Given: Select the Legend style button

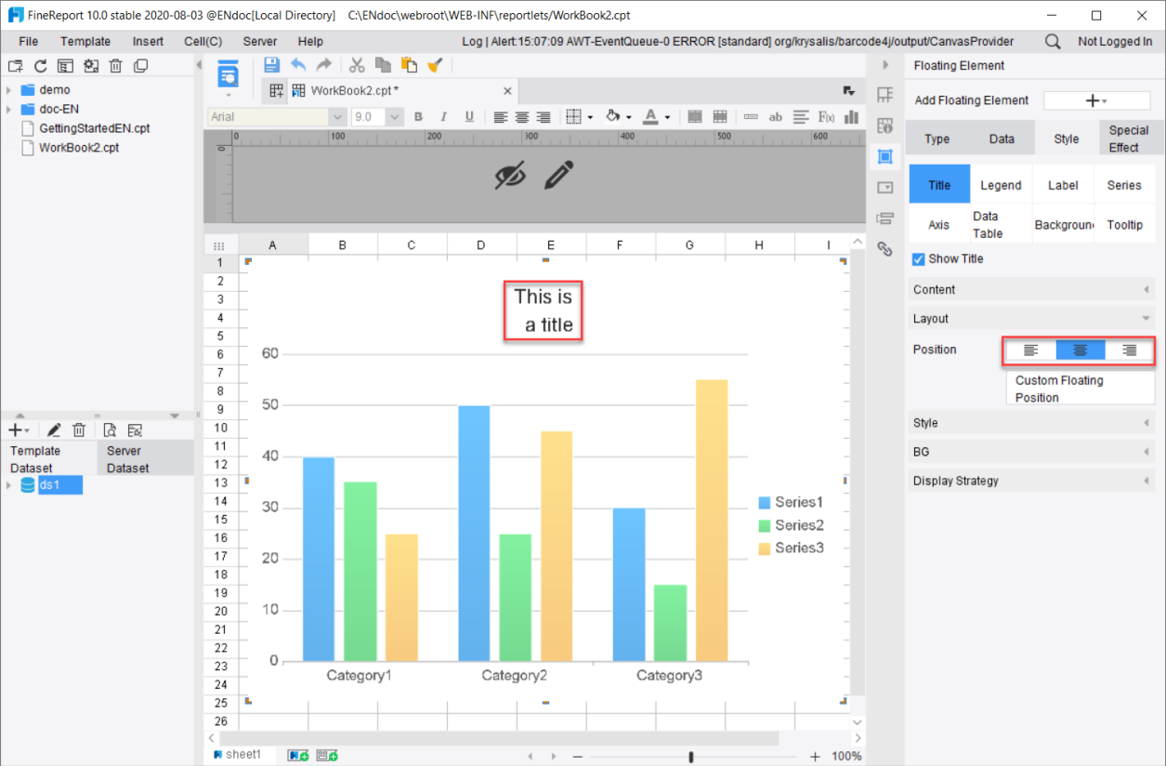Looking at the screenshot, I should click(x=1002, y=185).
